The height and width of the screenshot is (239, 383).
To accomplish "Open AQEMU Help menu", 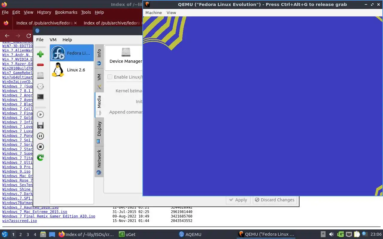I will [x=67, y=39].
